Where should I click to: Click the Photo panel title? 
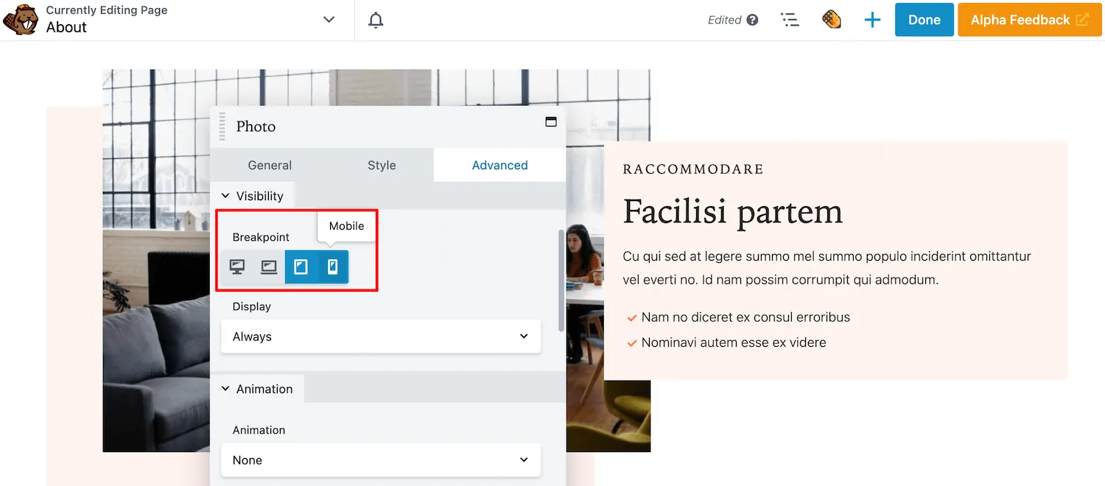point(256,127)
